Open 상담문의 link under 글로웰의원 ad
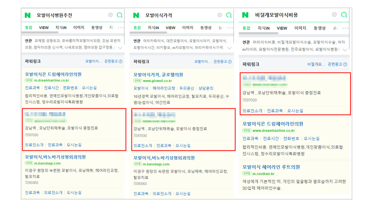Image resolution: width=373 pixels, height=204 pixels. click(206, 88)
